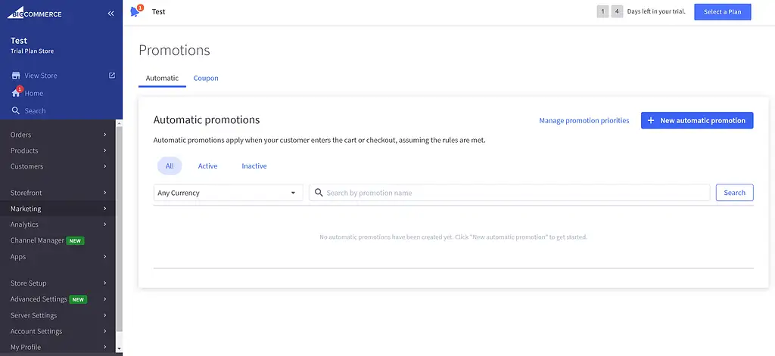Click the Search magnifier icon in sidebar
The height and width of the screenshot is (356, 775).
point(15,111)
